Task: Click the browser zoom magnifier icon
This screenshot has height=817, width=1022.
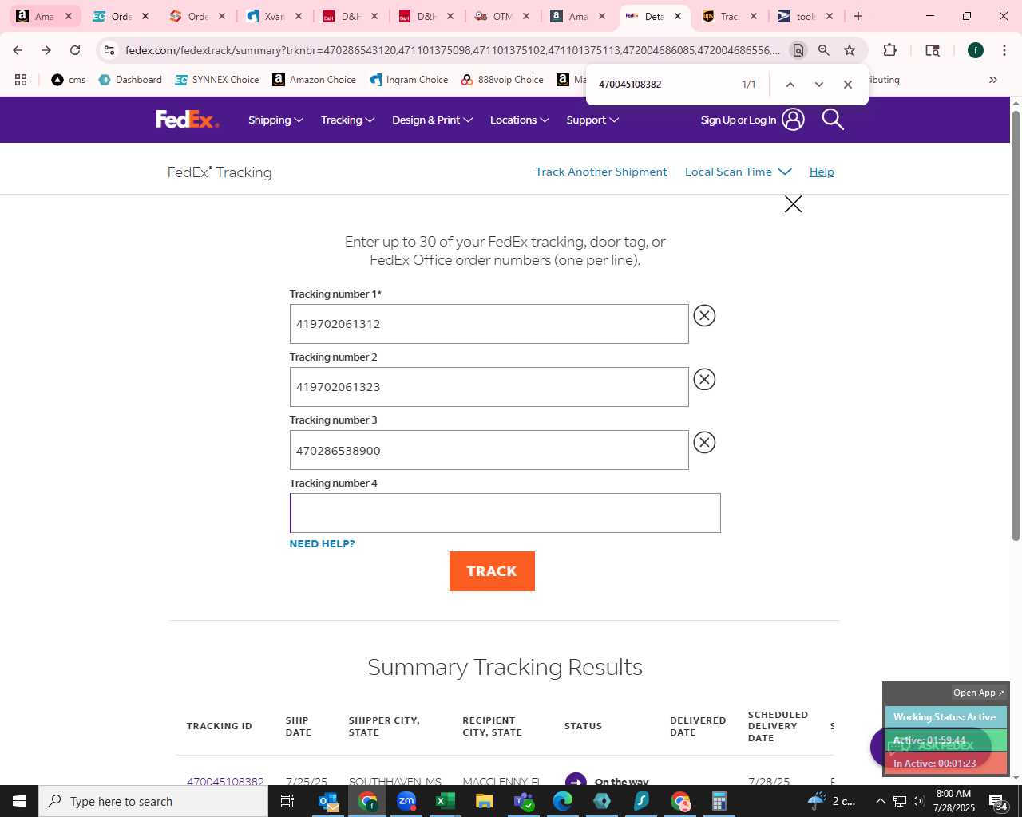Action: (x=824, y=50)
